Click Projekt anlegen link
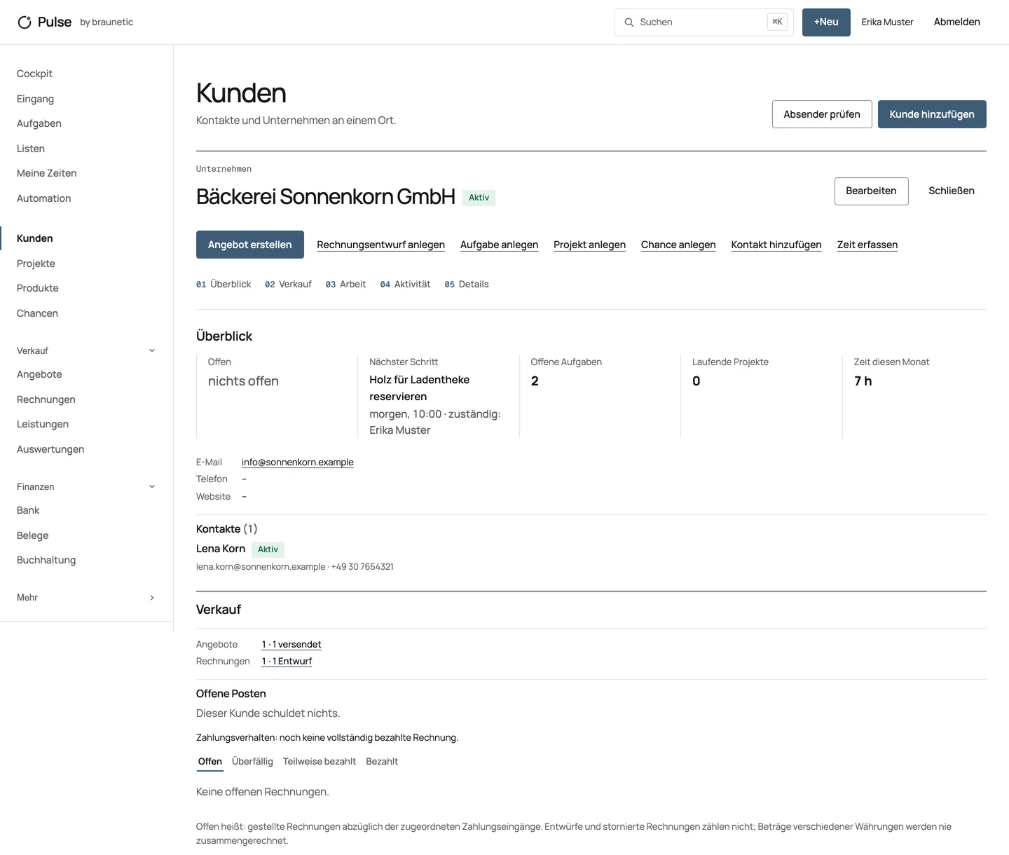Viewport: 1009px width, 855px height. point(589,245)
